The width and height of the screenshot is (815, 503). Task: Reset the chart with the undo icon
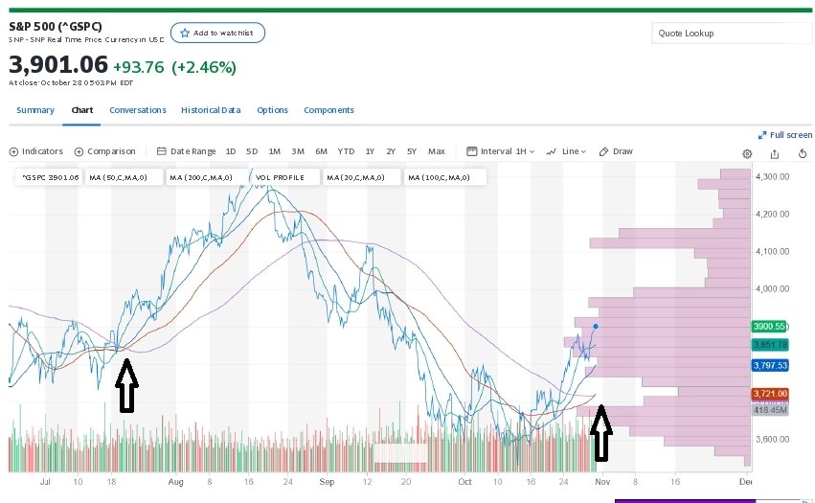coord(802,153)
